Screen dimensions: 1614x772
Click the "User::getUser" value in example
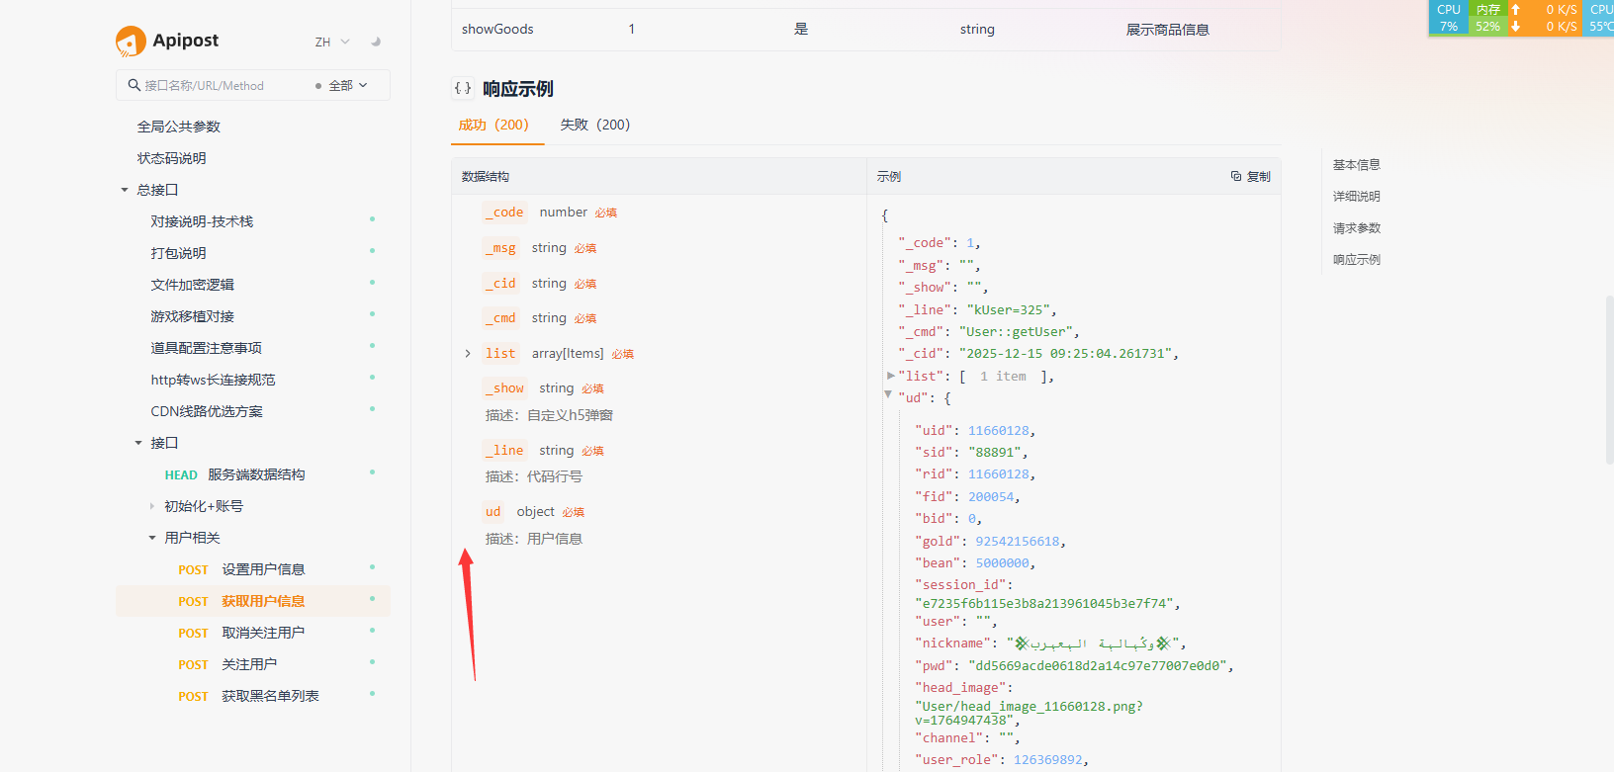[x=1016, y=332]
